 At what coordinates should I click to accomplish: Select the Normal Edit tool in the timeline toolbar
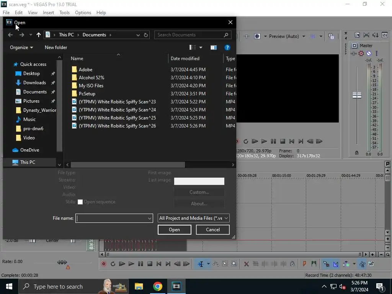coord(201,264)
